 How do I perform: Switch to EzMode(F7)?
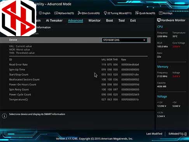177,134
